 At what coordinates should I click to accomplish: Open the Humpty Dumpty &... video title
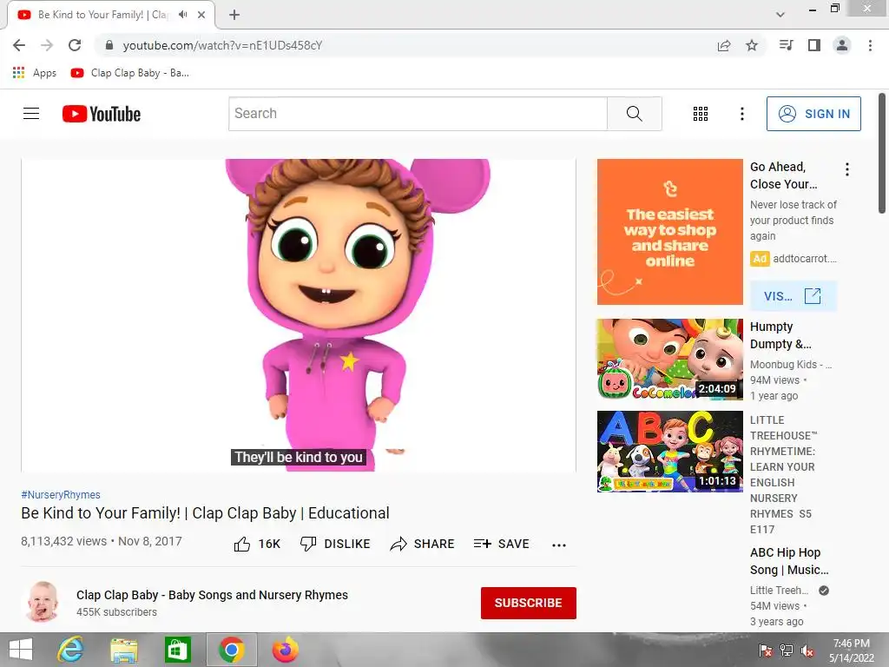[x=780, y=335]
